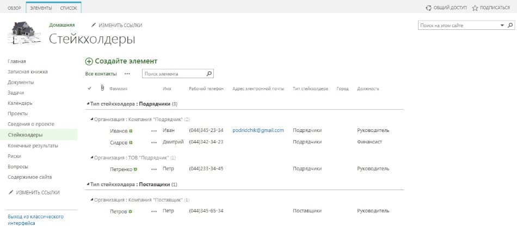Collapse the Подрядчики stakeholder type group
The height and width of the screenshot is (233, 517).
click(x=88, y=104)
